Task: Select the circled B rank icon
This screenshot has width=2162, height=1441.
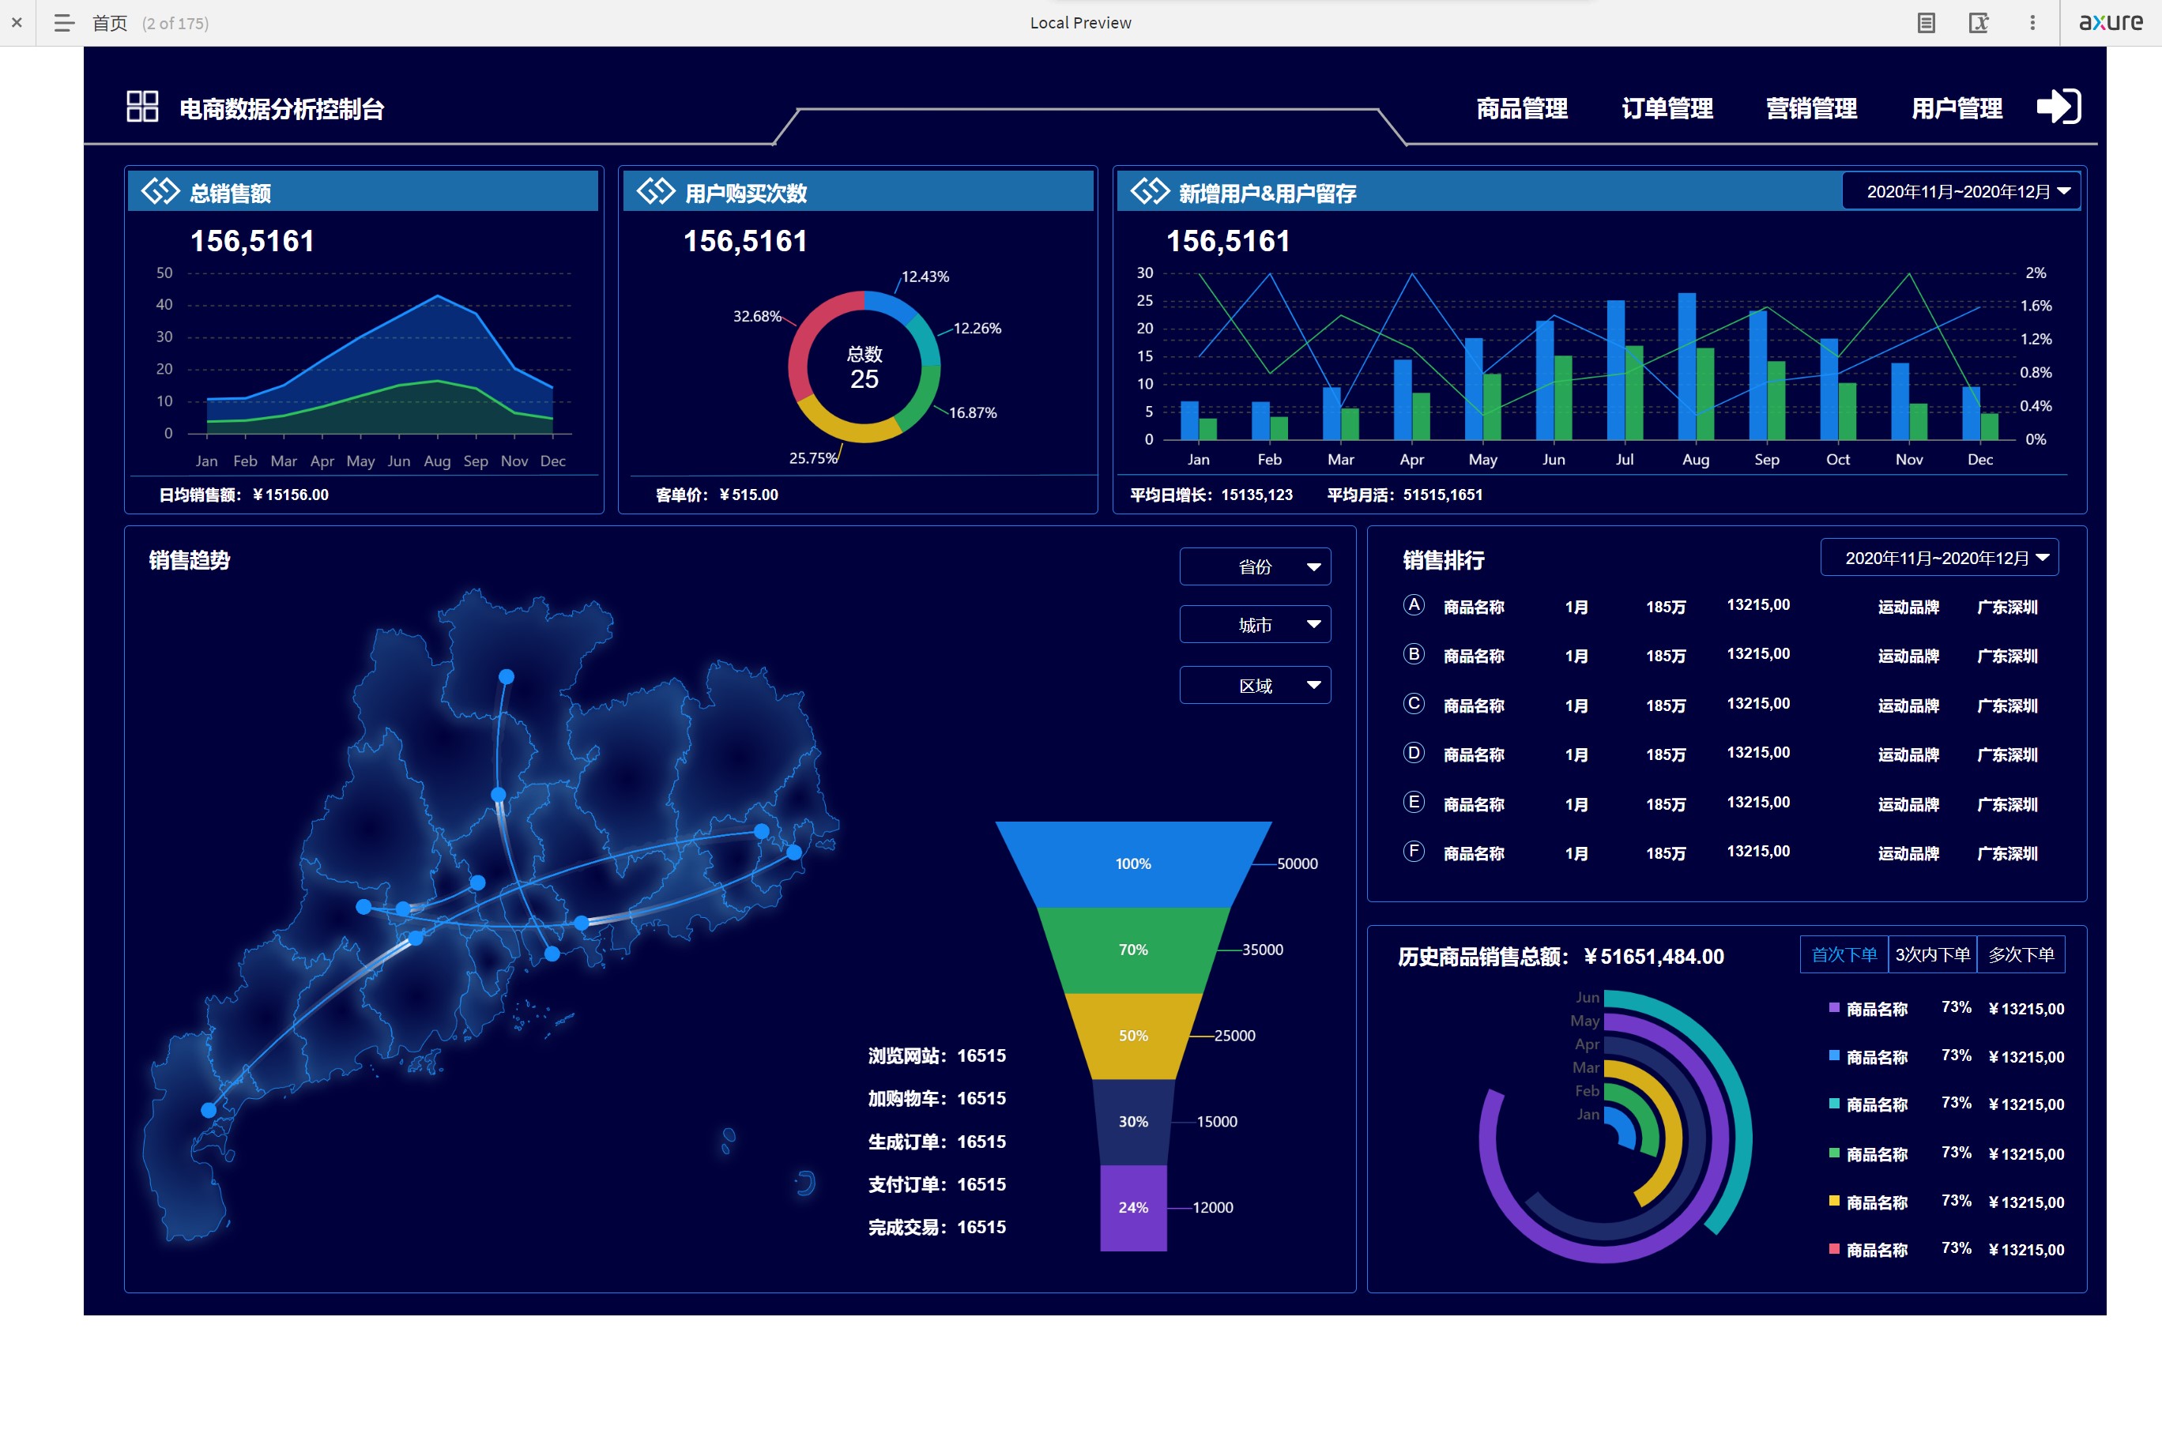Action: 1414,654
